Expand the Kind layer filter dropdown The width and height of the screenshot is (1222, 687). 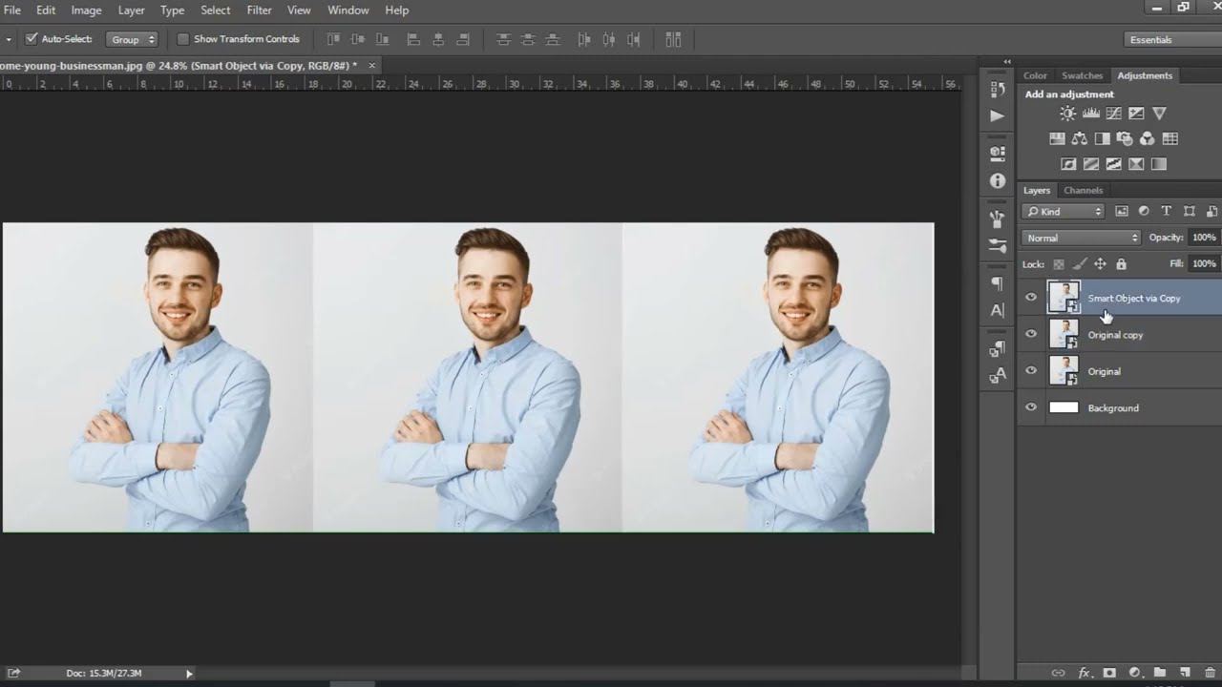(x=1063, y=211)
